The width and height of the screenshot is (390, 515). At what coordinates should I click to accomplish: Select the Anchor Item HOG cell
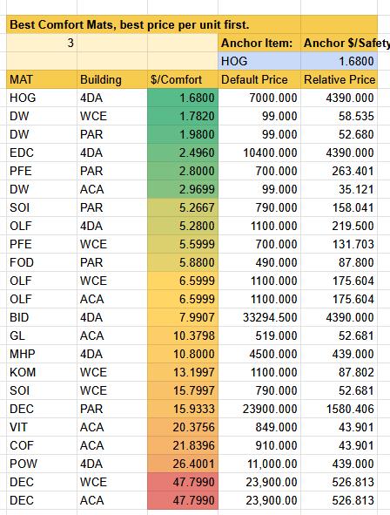259,61
